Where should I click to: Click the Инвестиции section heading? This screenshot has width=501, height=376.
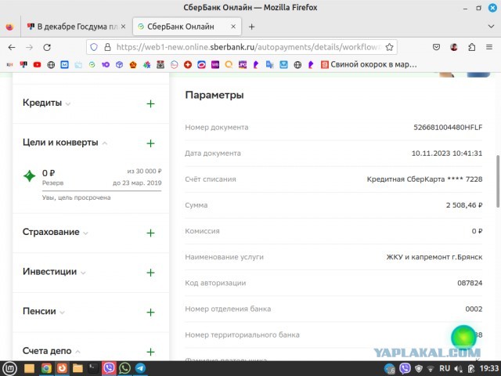point(49,272)
